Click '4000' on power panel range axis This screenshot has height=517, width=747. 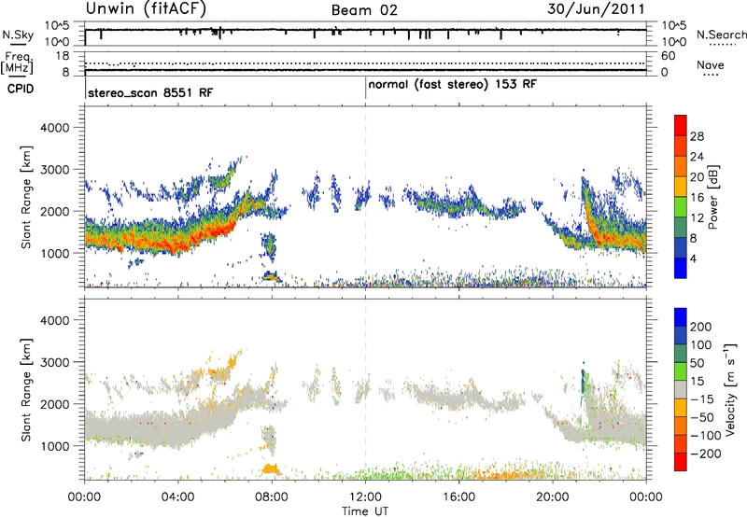tap(54, 128)
